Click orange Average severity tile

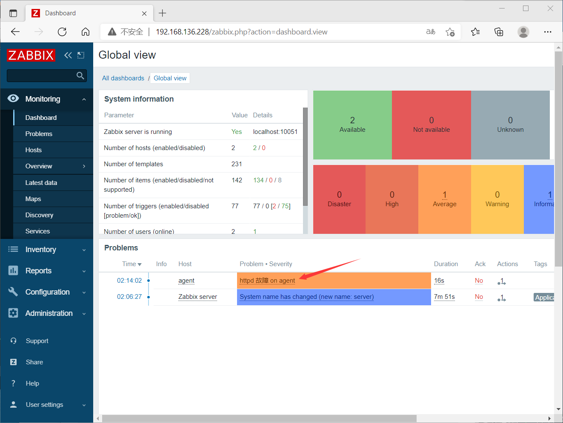coord(445,199)
